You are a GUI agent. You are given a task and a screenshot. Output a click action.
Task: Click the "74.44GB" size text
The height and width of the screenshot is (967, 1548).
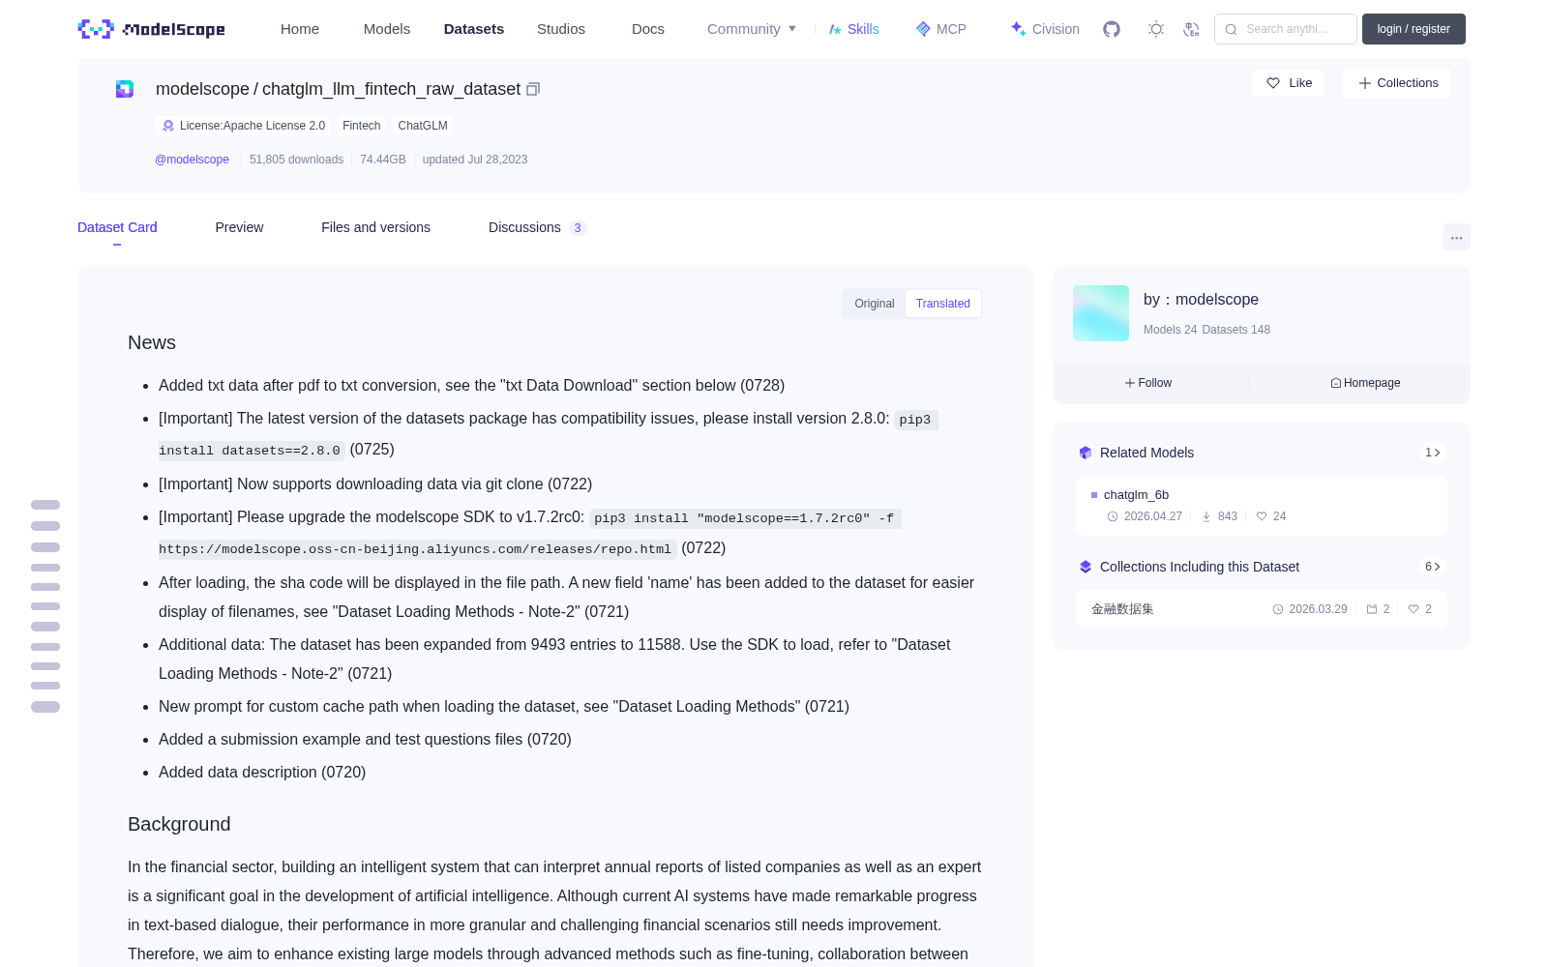(383, 160)
